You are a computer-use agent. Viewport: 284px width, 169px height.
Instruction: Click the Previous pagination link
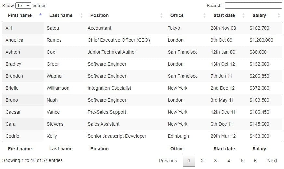pos(168,161)
